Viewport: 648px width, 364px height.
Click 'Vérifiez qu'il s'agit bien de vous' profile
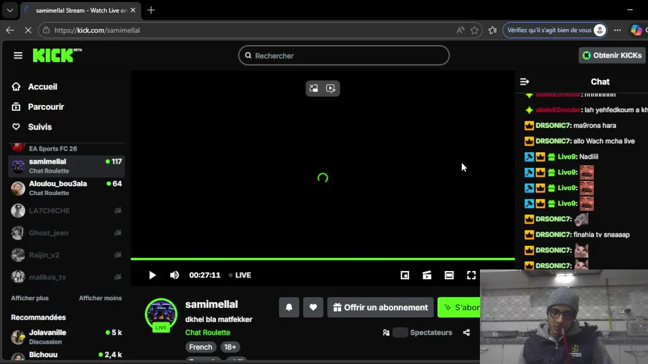click(555, 30)
